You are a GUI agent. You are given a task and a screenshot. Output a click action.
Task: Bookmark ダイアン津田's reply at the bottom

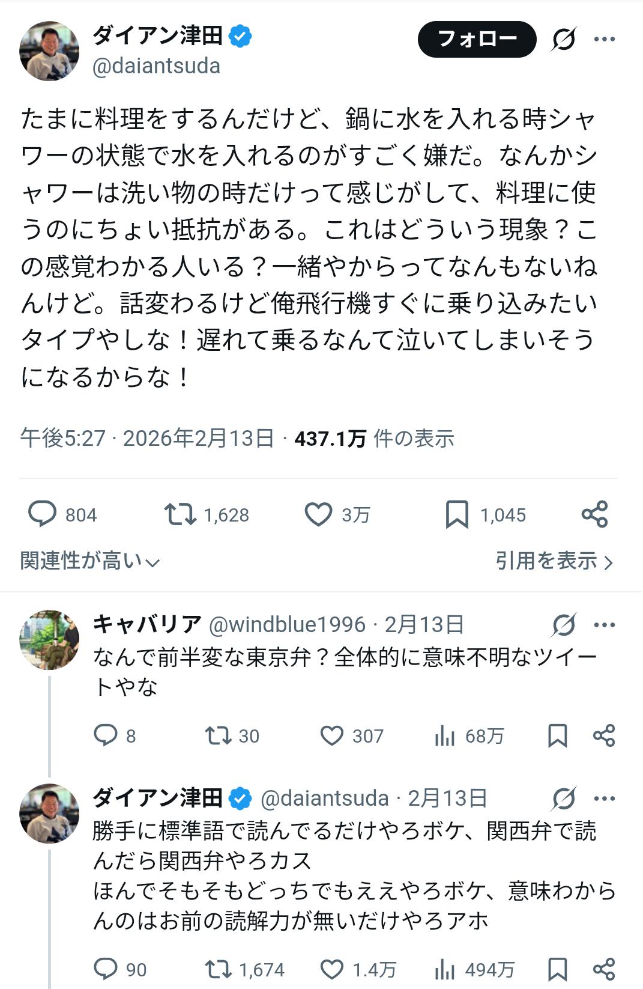(x=558, y=969)
